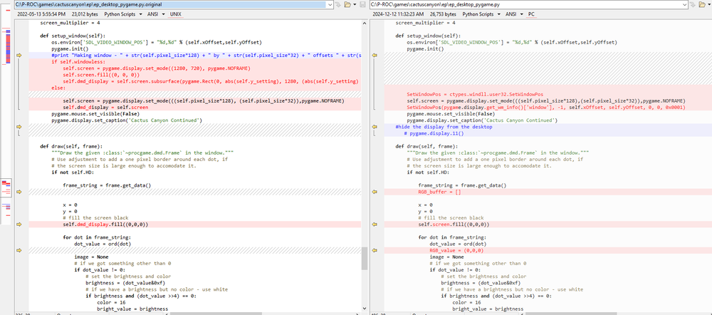Copy left '#print Making window' section to right
The width and height of the screenshot is (712, 315).
point(19,55)
